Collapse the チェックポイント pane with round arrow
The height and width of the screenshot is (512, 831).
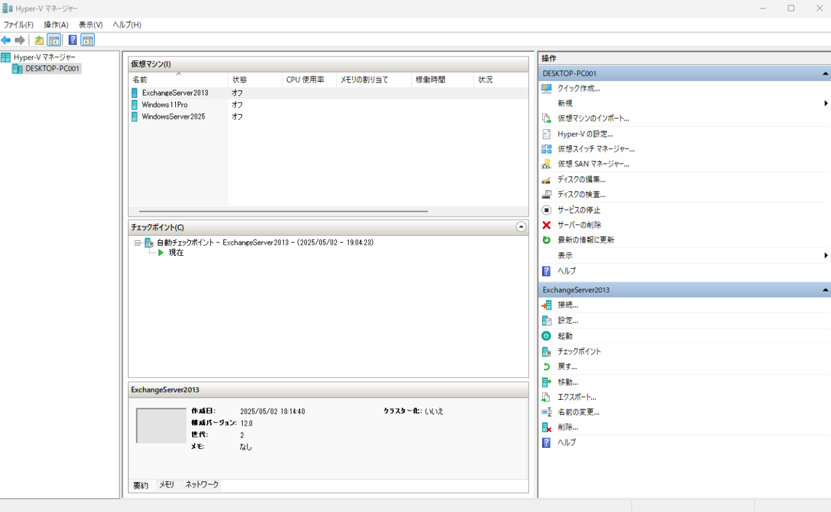click(521, 227)
